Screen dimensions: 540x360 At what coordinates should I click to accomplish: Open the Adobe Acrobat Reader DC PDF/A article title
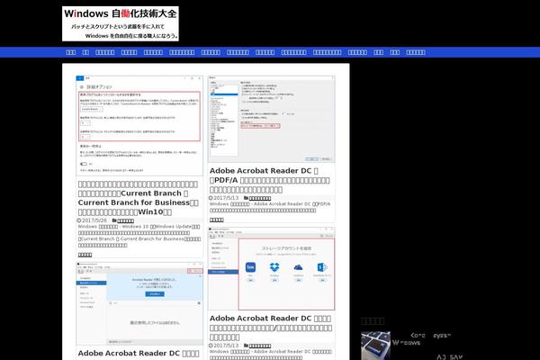(270, 180)
